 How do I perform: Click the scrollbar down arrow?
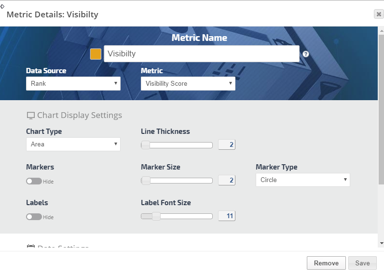tap(381, 243)
